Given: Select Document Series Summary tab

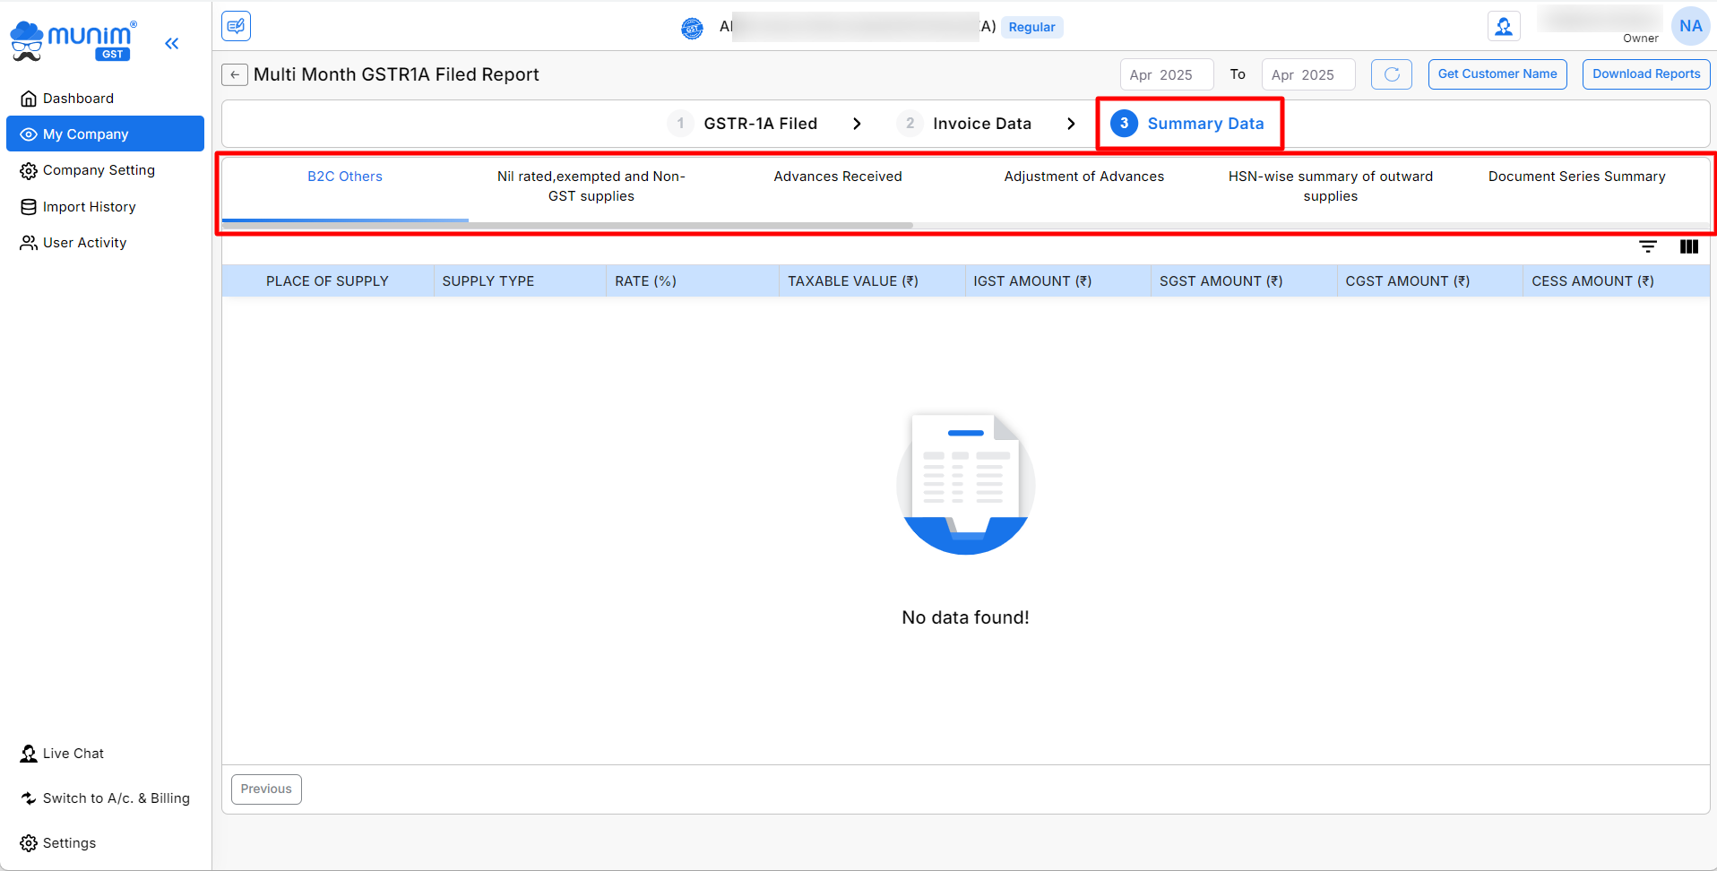Looking at the screenshot, I should 1576,177.
